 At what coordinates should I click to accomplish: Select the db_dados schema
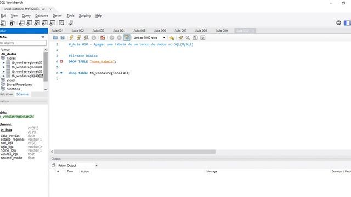pyautogui.click(x=9, y=54)
